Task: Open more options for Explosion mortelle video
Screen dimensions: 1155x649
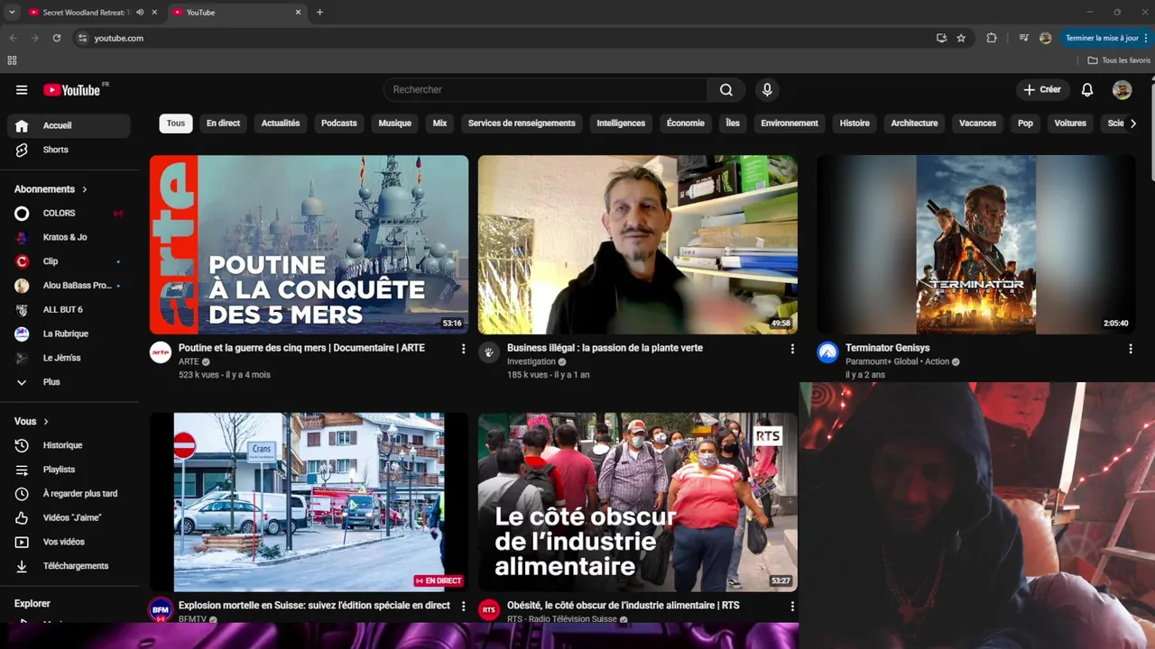Action: 464,607
